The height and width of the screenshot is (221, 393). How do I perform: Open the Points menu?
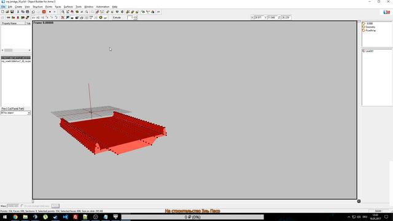point(49,7)
